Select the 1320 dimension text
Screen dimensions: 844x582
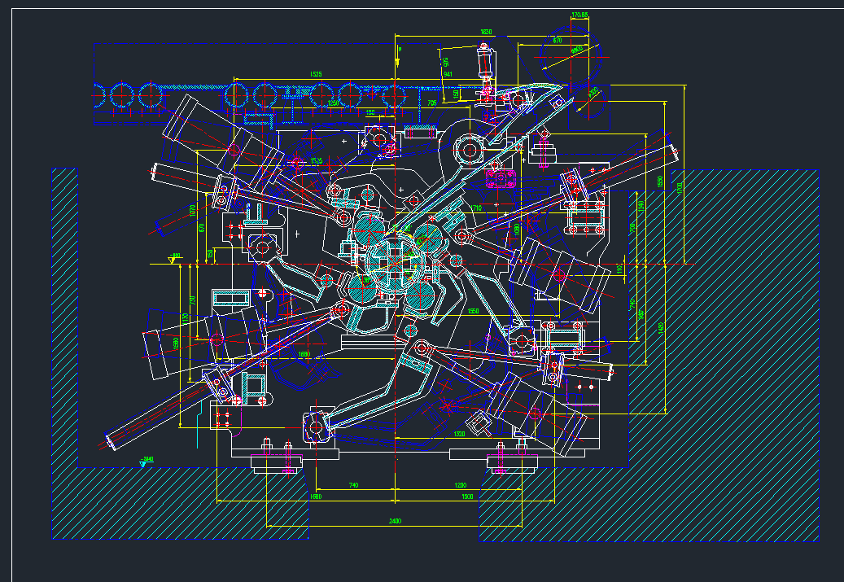pyautogui.click(x=459, y=434)
